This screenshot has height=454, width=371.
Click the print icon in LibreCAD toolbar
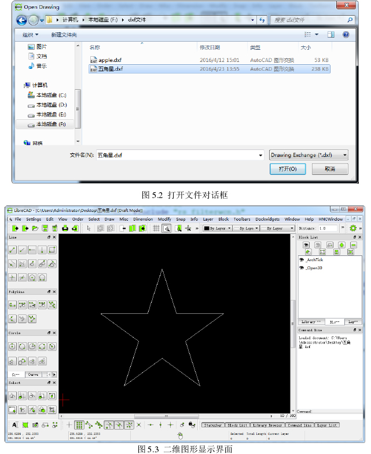[x=65, y=229]
